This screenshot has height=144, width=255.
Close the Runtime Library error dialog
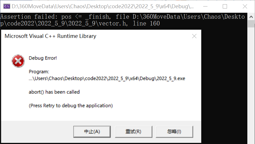point(194,36)
